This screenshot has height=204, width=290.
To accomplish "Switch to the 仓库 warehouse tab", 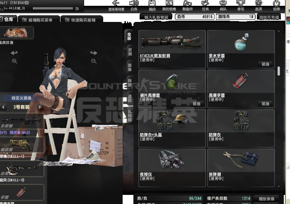I will pyautogui.click(x=7, y=19).
